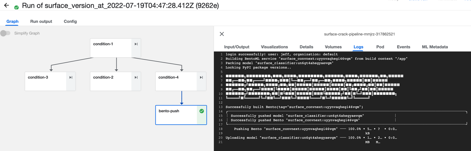Open the ML Metadata tab
471x151 pixels.
pyautogui.click(x=435, y=47)
